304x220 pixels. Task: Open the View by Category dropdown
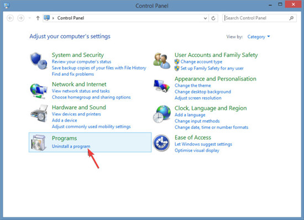point(259,36)
